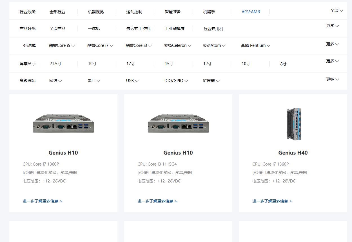Choose 17寸 screen size
Image resolution: width=352 pixels, height=242 pixels.
click(x=131, y=64)
